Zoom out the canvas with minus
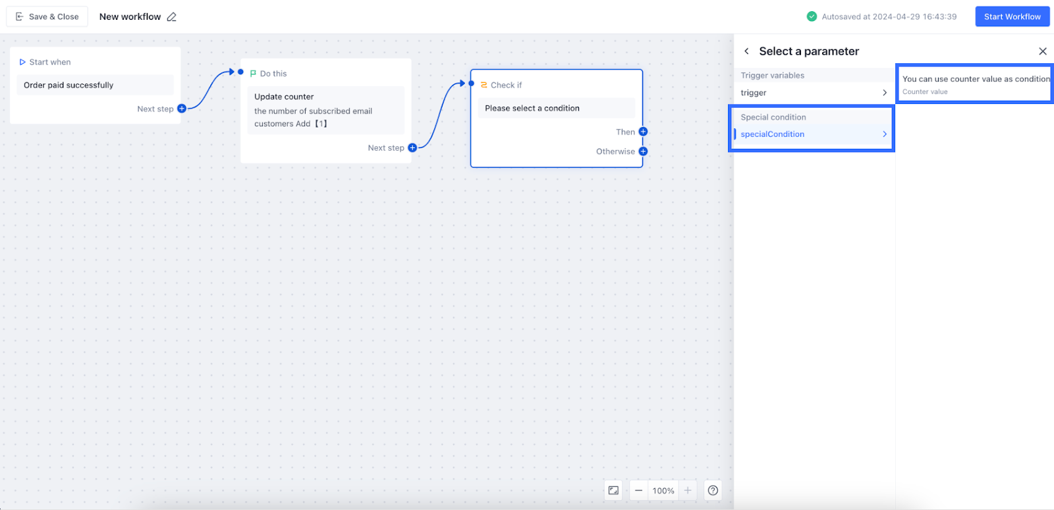 click(x=638, y=490)
